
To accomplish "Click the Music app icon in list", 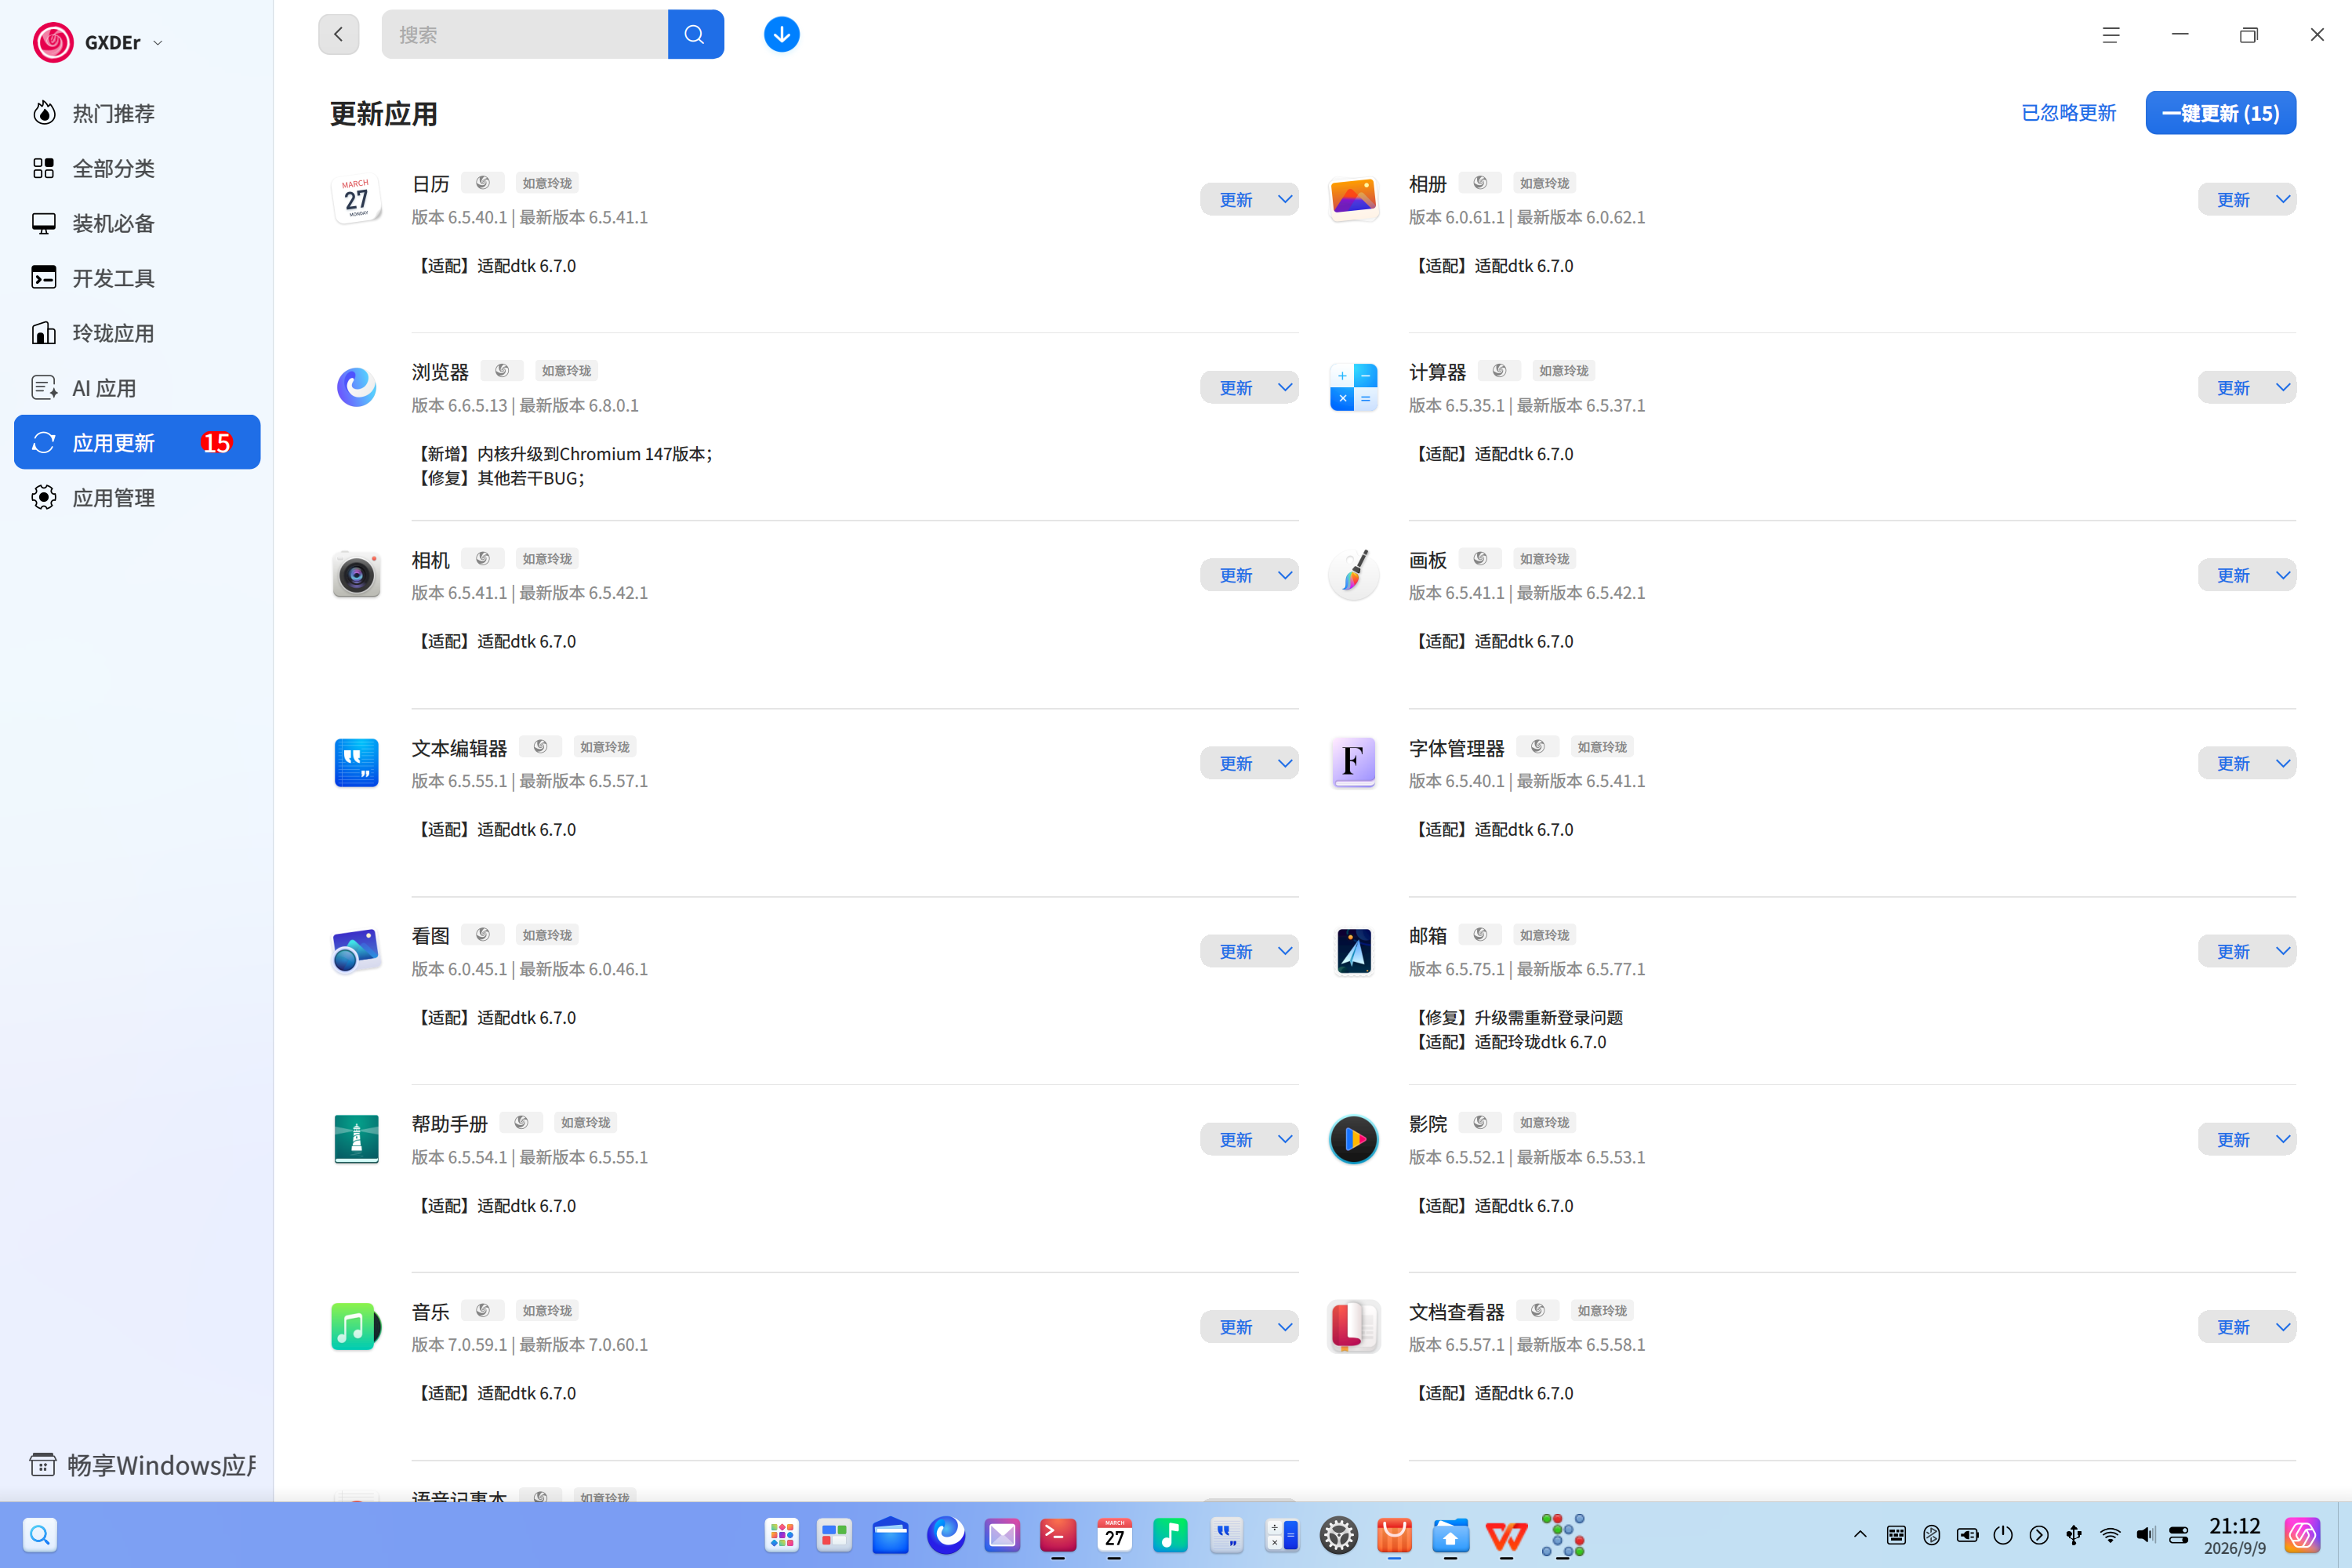I will tap(356, 1327).
